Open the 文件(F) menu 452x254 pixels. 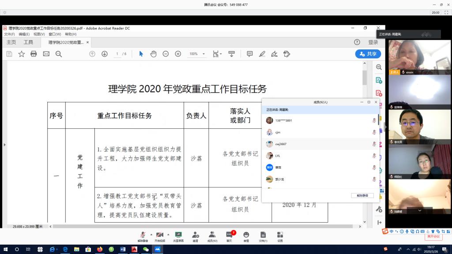tap(9, 34)
